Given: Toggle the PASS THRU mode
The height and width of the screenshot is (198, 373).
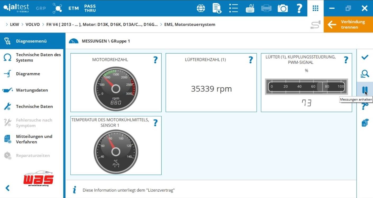Looking at the screenshot, I should 90,8.
